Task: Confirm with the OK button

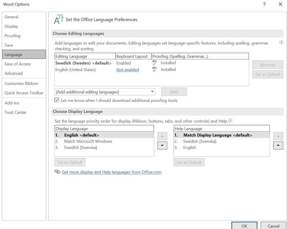Action: [244, 226]
